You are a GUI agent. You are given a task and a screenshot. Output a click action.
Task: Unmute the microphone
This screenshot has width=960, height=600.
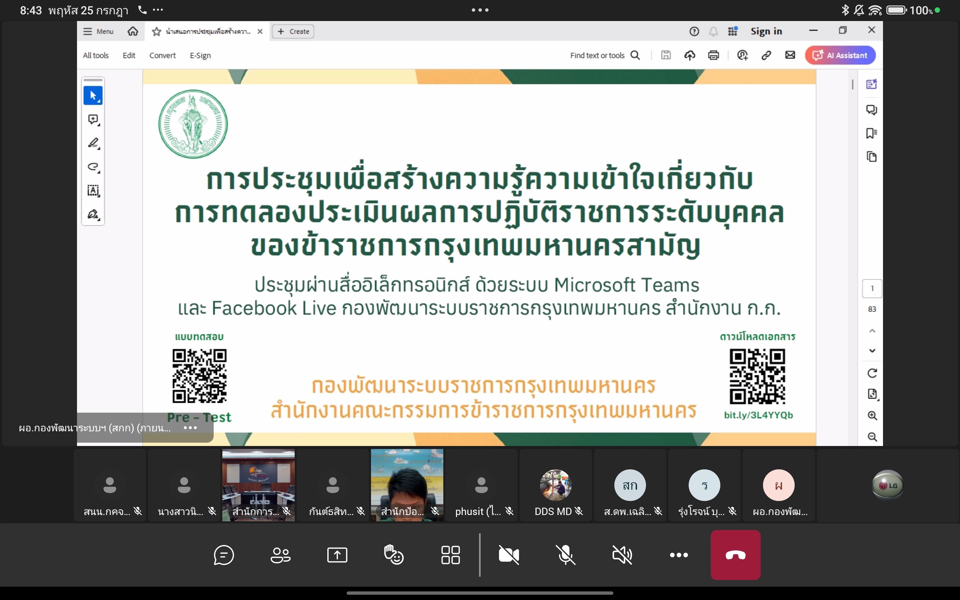click(566, 555)
